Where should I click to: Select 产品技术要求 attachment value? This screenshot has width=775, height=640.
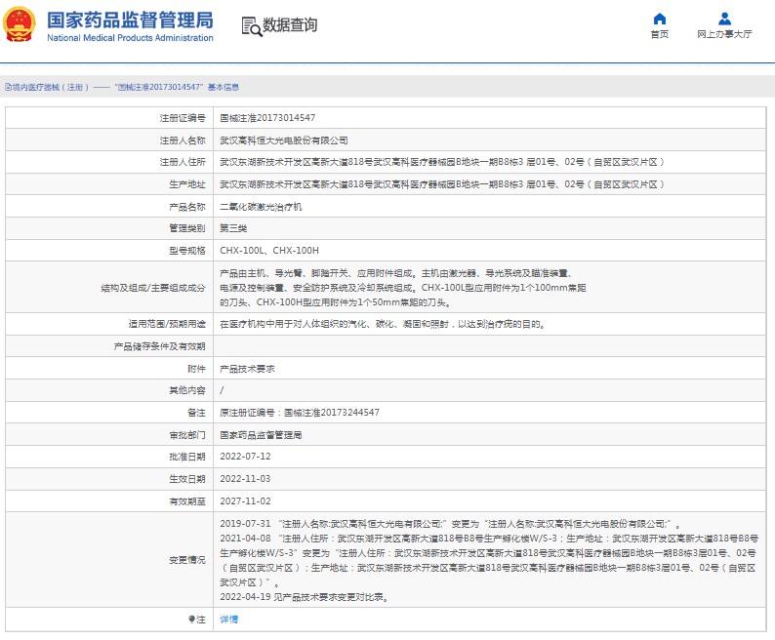click(x=247, y=369)
